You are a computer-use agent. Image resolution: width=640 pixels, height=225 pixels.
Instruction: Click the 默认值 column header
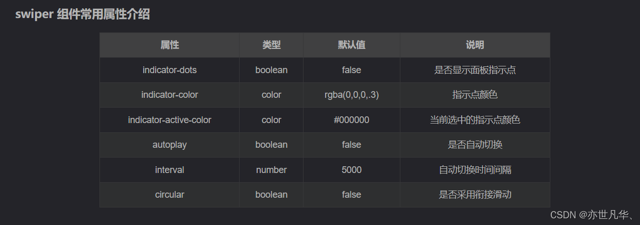point(351,45)
